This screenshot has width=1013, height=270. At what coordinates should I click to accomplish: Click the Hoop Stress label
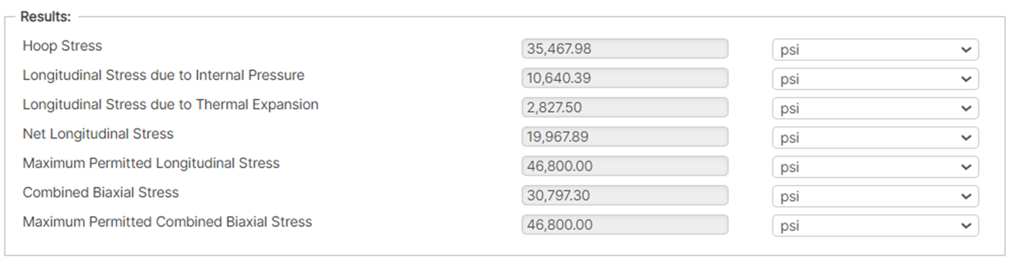click(x=62, y=46)
